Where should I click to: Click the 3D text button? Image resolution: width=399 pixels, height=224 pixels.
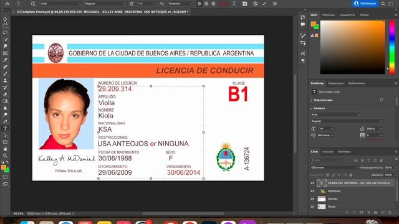pyautogui.click(x=275, y=4)
